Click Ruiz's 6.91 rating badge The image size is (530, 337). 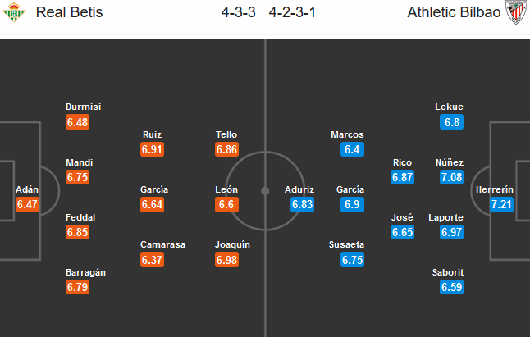[x=151, y=149]
